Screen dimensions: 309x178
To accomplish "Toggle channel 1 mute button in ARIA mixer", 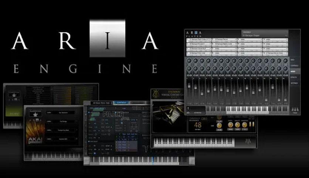I will pos(188,75).
